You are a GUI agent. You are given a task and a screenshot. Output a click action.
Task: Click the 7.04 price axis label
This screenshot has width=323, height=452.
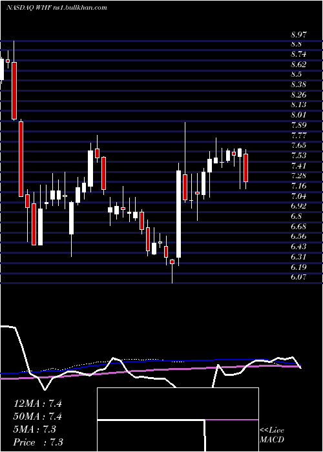click(298, 196)
